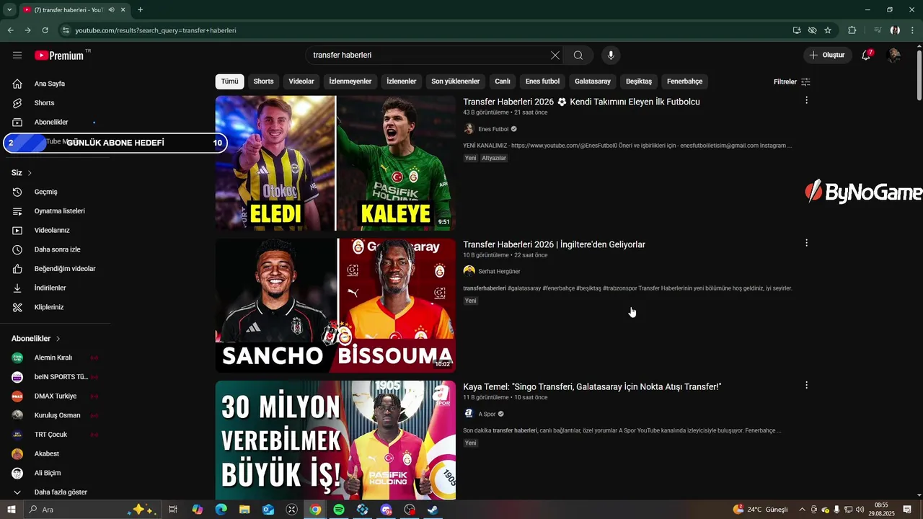923x519 pixels.
Task: Click the Oluştur create button
Action: (827, 56)
